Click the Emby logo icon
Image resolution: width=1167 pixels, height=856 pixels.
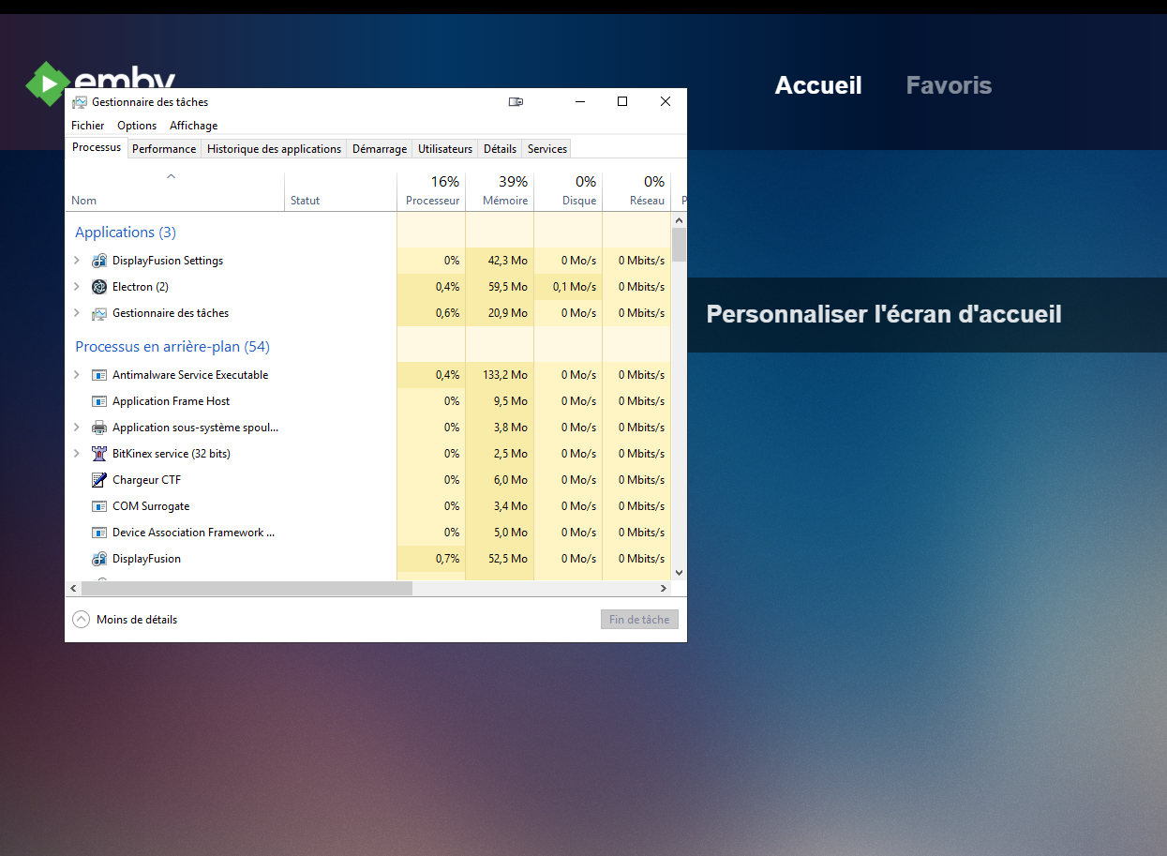click(x=47, y=83)
